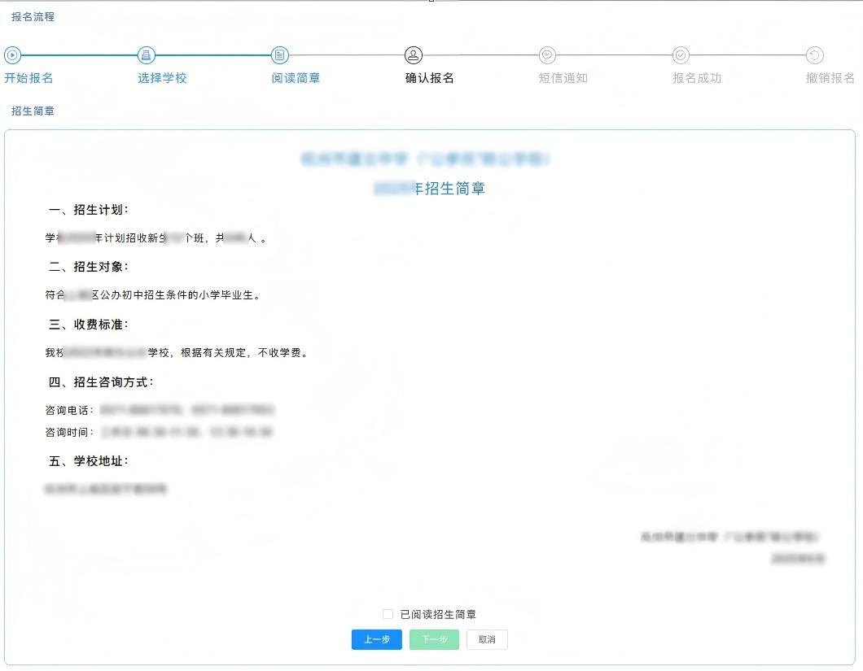Click the play icon above 开始报名
Viewport: 863px width, 671px height.
tap(12, 55)
